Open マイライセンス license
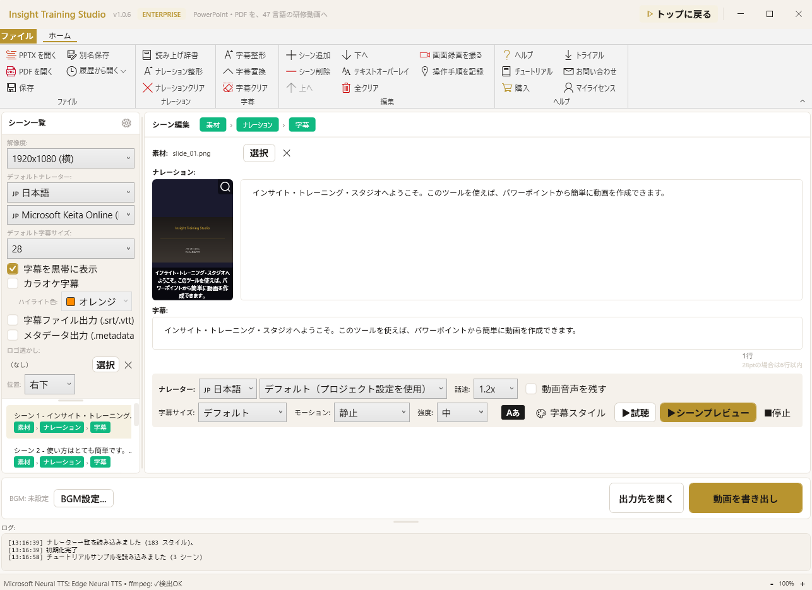The width and height of the screenshot is (812, 590). coord(589,88)
